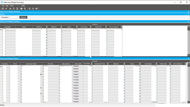Click sum icon on summary Gross Margin column
This screenshot has height=107, width=190.
tap(121, 27)
